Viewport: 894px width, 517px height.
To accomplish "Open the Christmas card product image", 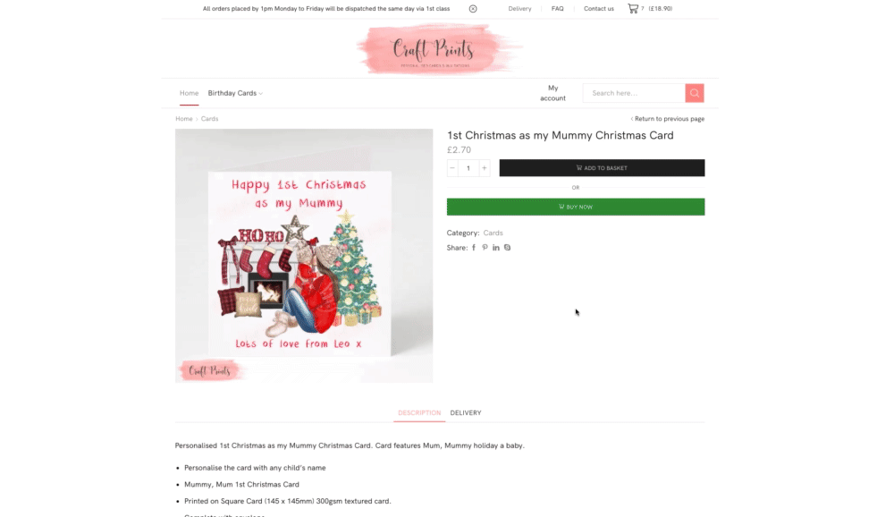I will point(304,256).
